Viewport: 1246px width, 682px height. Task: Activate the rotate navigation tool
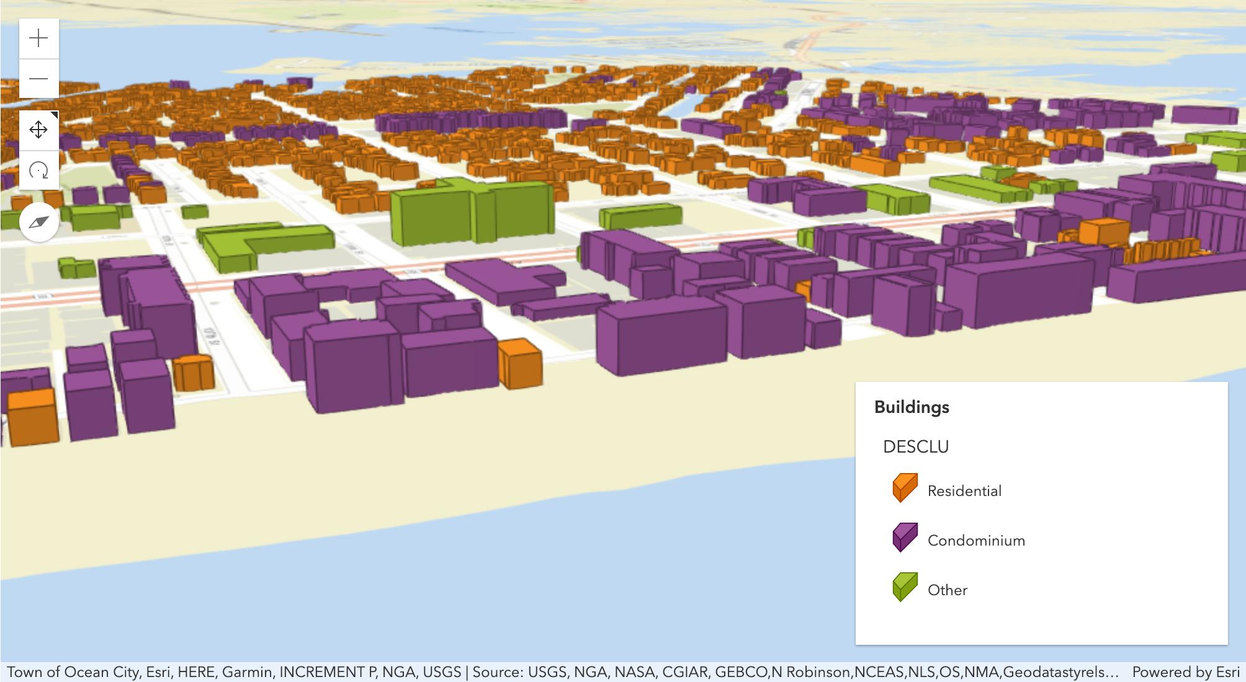pos(38,170)
